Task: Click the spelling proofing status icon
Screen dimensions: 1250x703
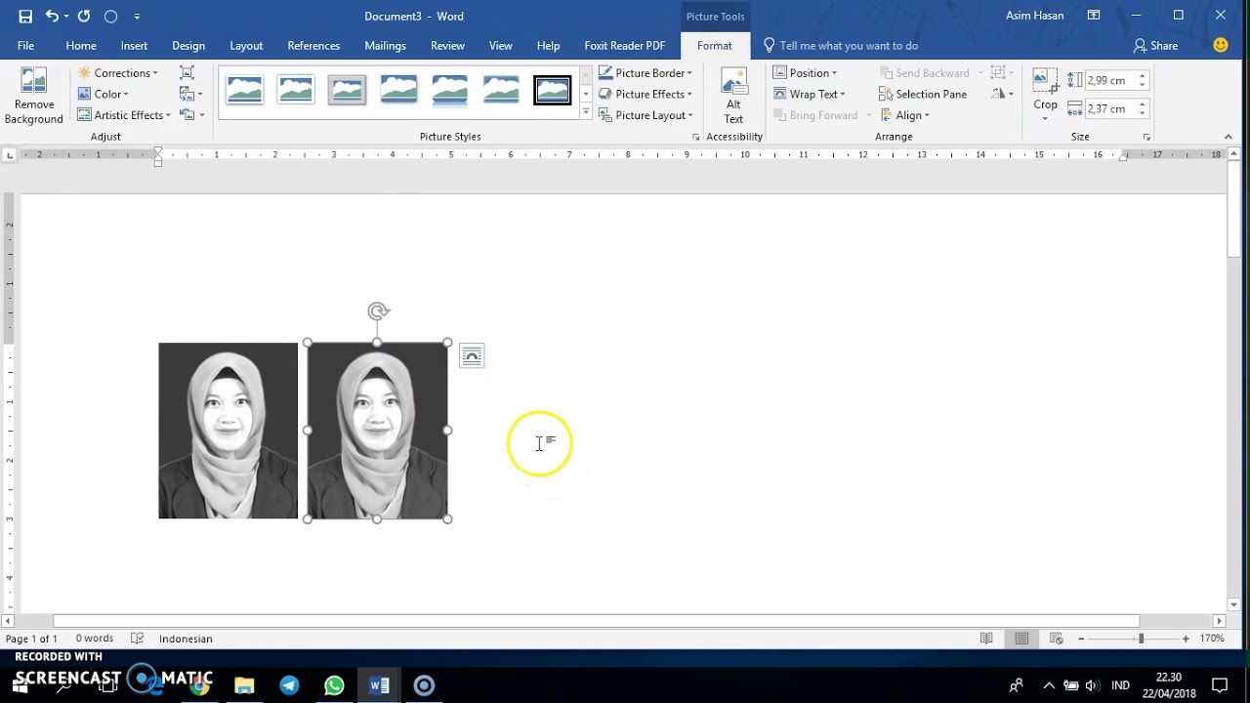Action: point(138,639)
